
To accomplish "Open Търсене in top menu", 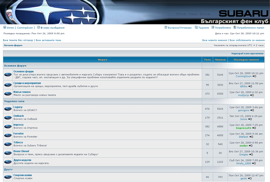I will 204,28.
